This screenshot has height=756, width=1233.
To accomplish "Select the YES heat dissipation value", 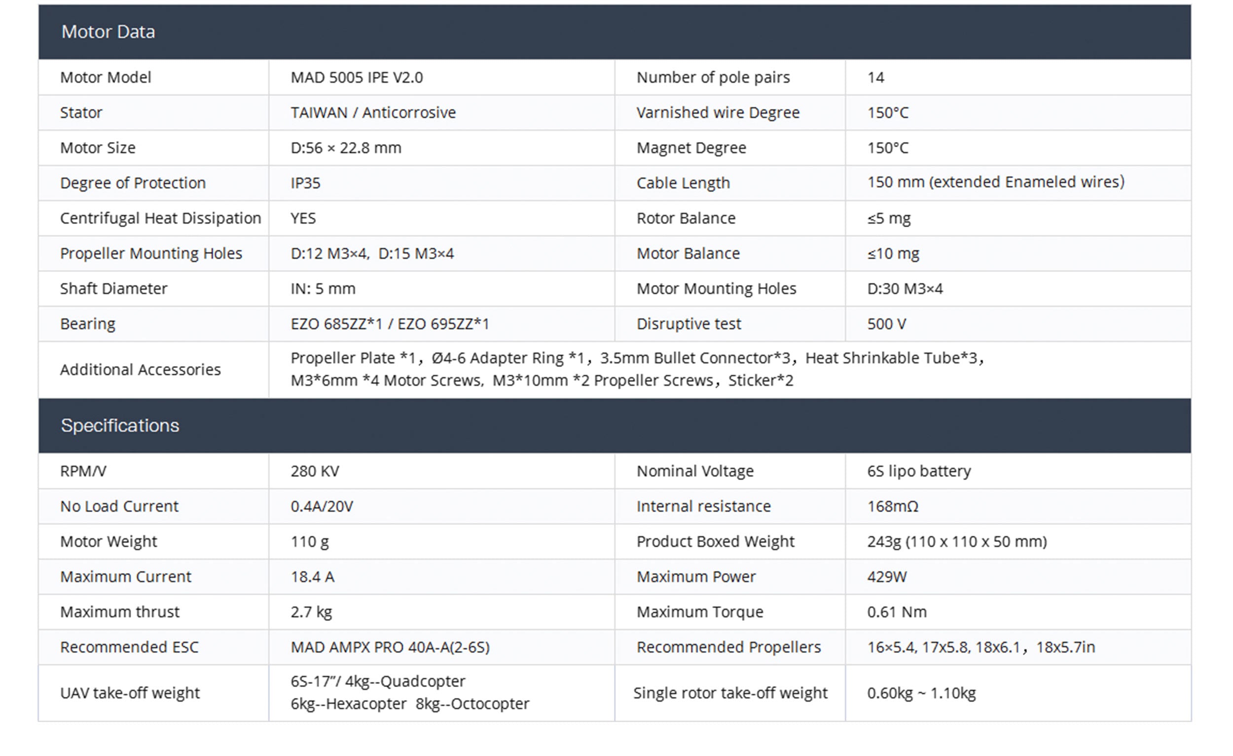I will coord(303,218).
